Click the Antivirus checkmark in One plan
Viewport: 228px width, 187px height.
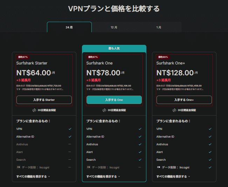coord(140,144)
